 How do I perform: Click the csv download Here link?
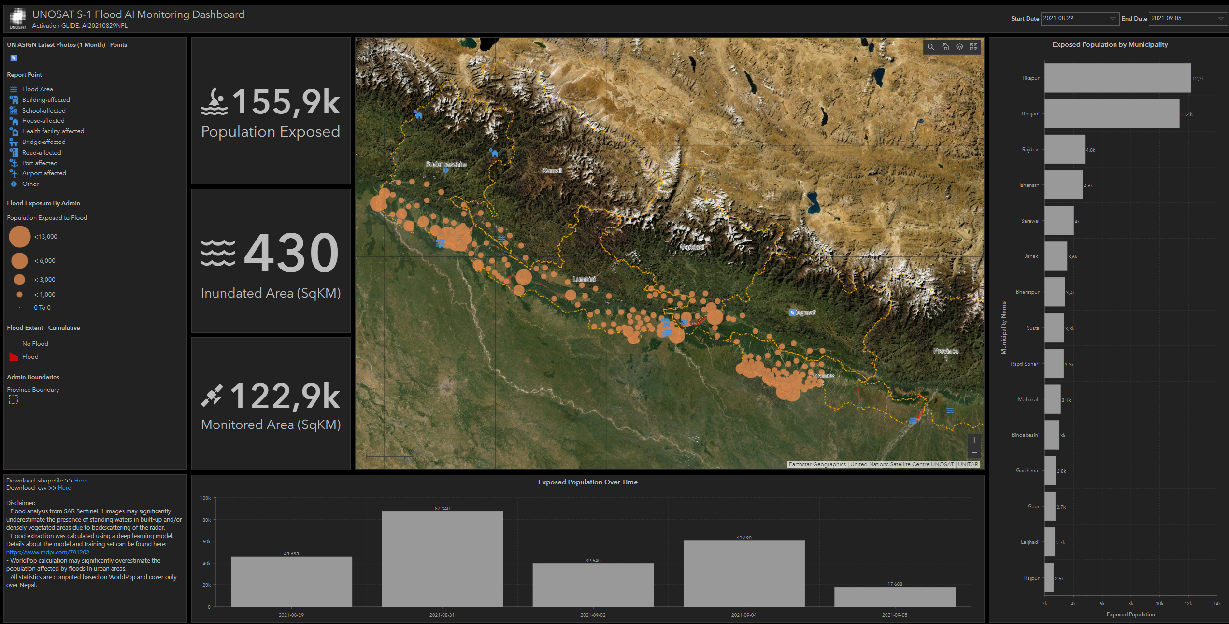pyautogui.click(x=64, y=488)
